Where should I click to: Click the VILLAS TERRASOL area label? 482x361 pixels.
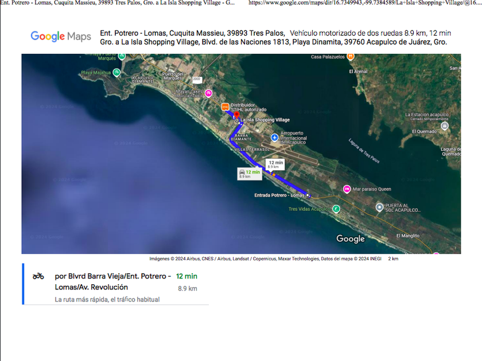click(252, 149)
